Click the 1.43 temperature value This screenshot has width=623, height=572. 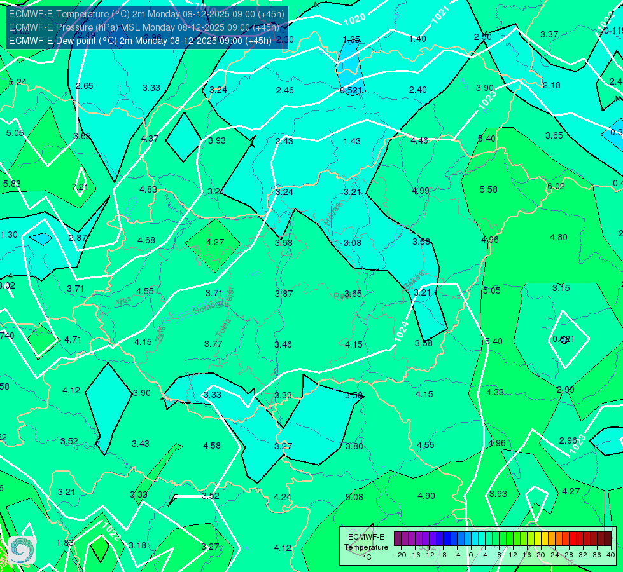coord(352,141)
